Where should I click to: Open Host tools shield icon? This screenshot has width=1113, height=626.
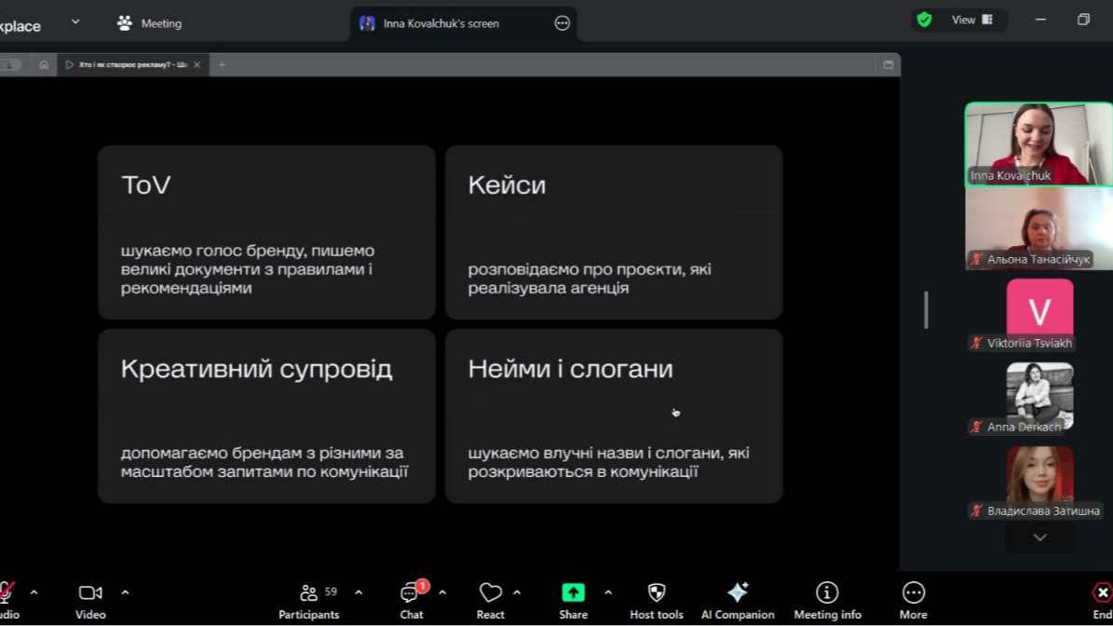(x=656, y=601)
